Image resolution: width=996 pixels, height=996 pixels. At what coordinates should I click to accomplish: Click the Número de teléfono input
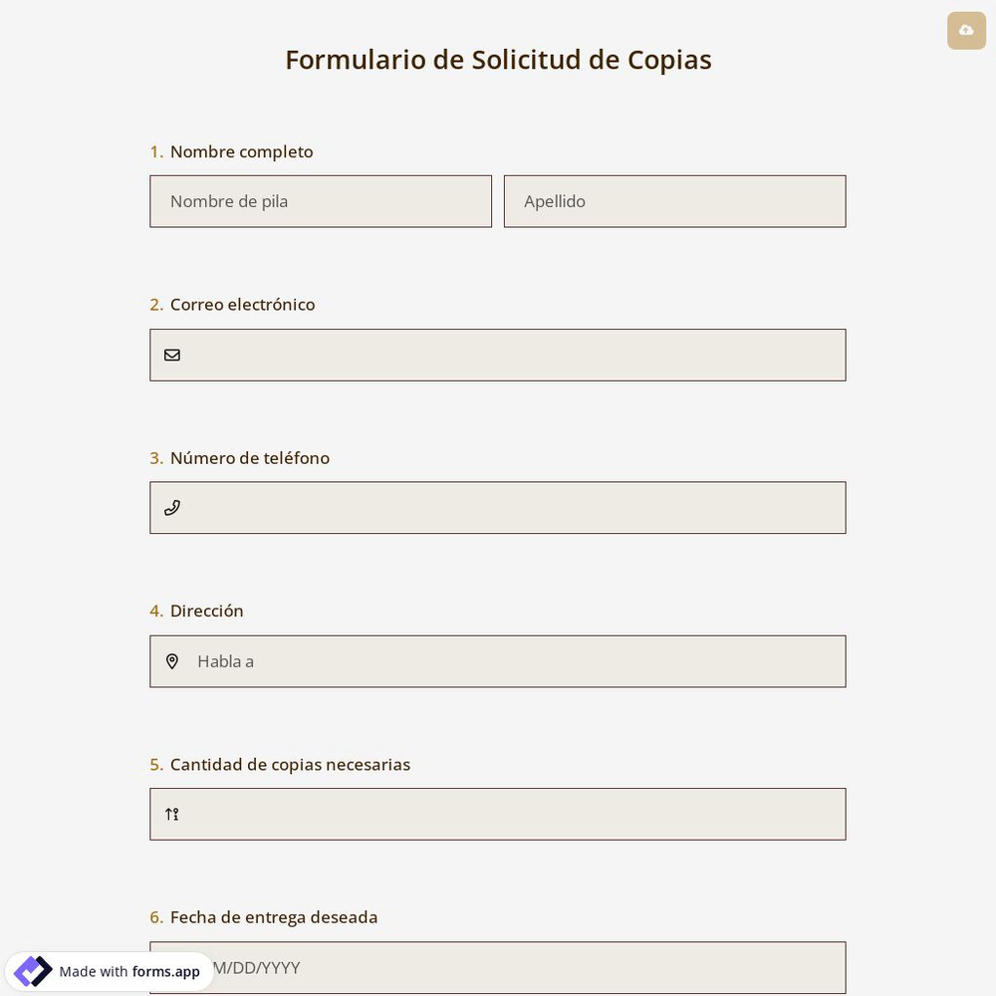pyautogui.click(x=498, y=507)
